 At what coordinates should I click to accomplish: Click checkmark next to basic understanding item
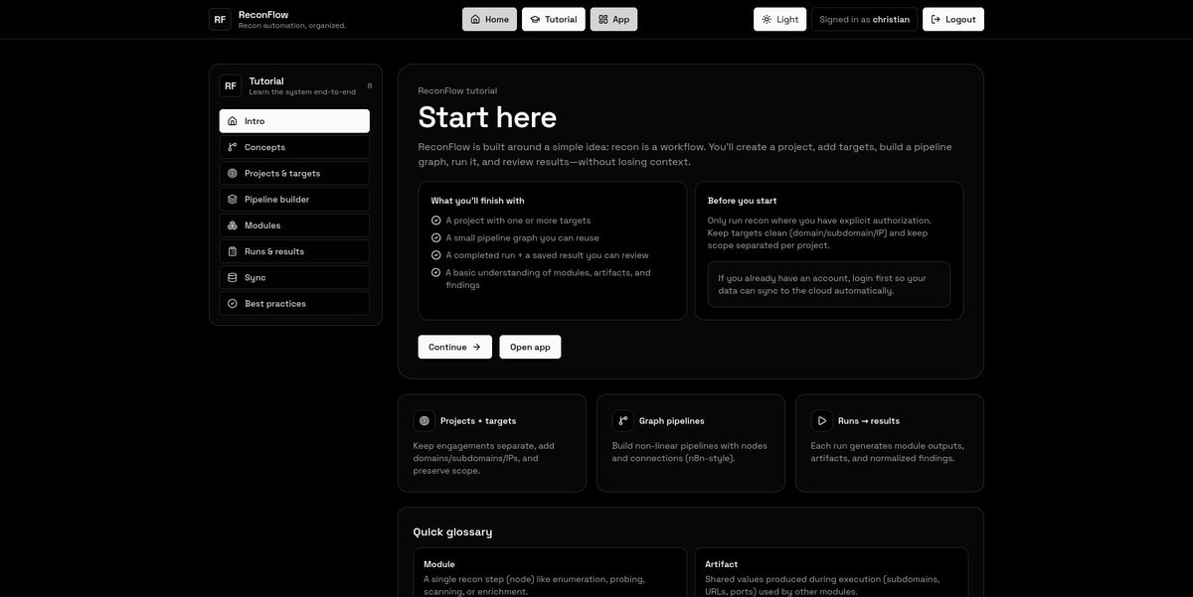pyautogui.click(x=435, y=272)
